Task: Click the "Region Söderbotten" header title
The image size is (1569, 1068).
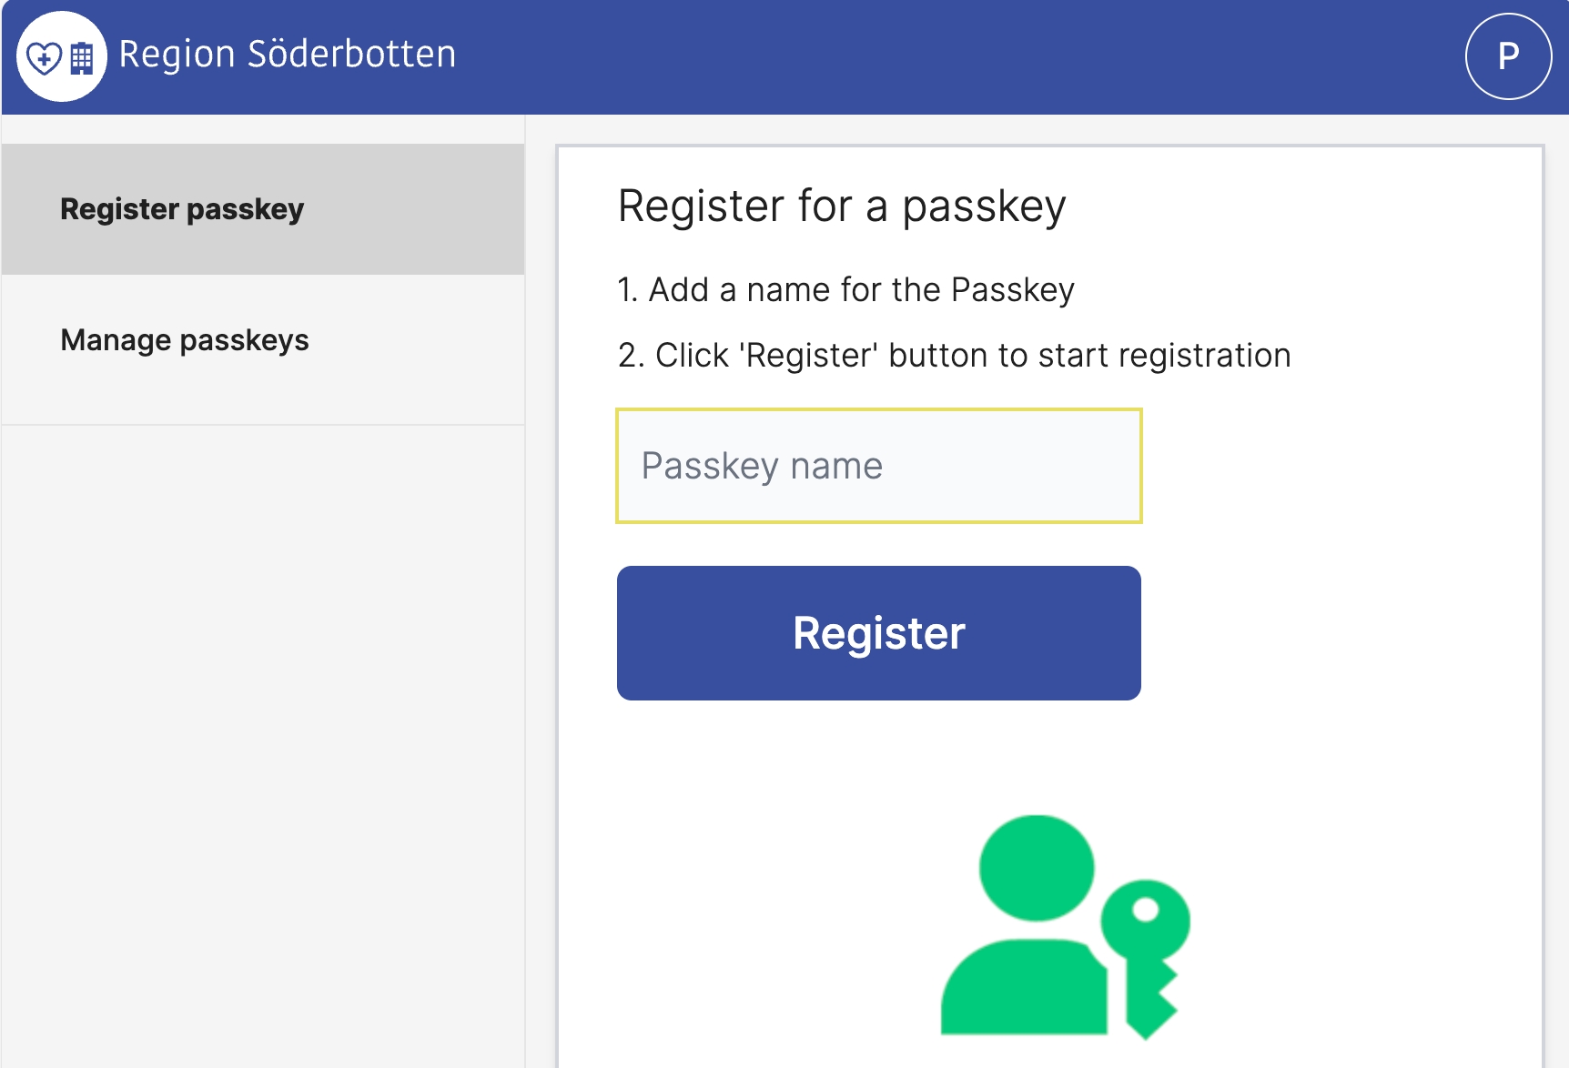Action: [x=288, y=55]
